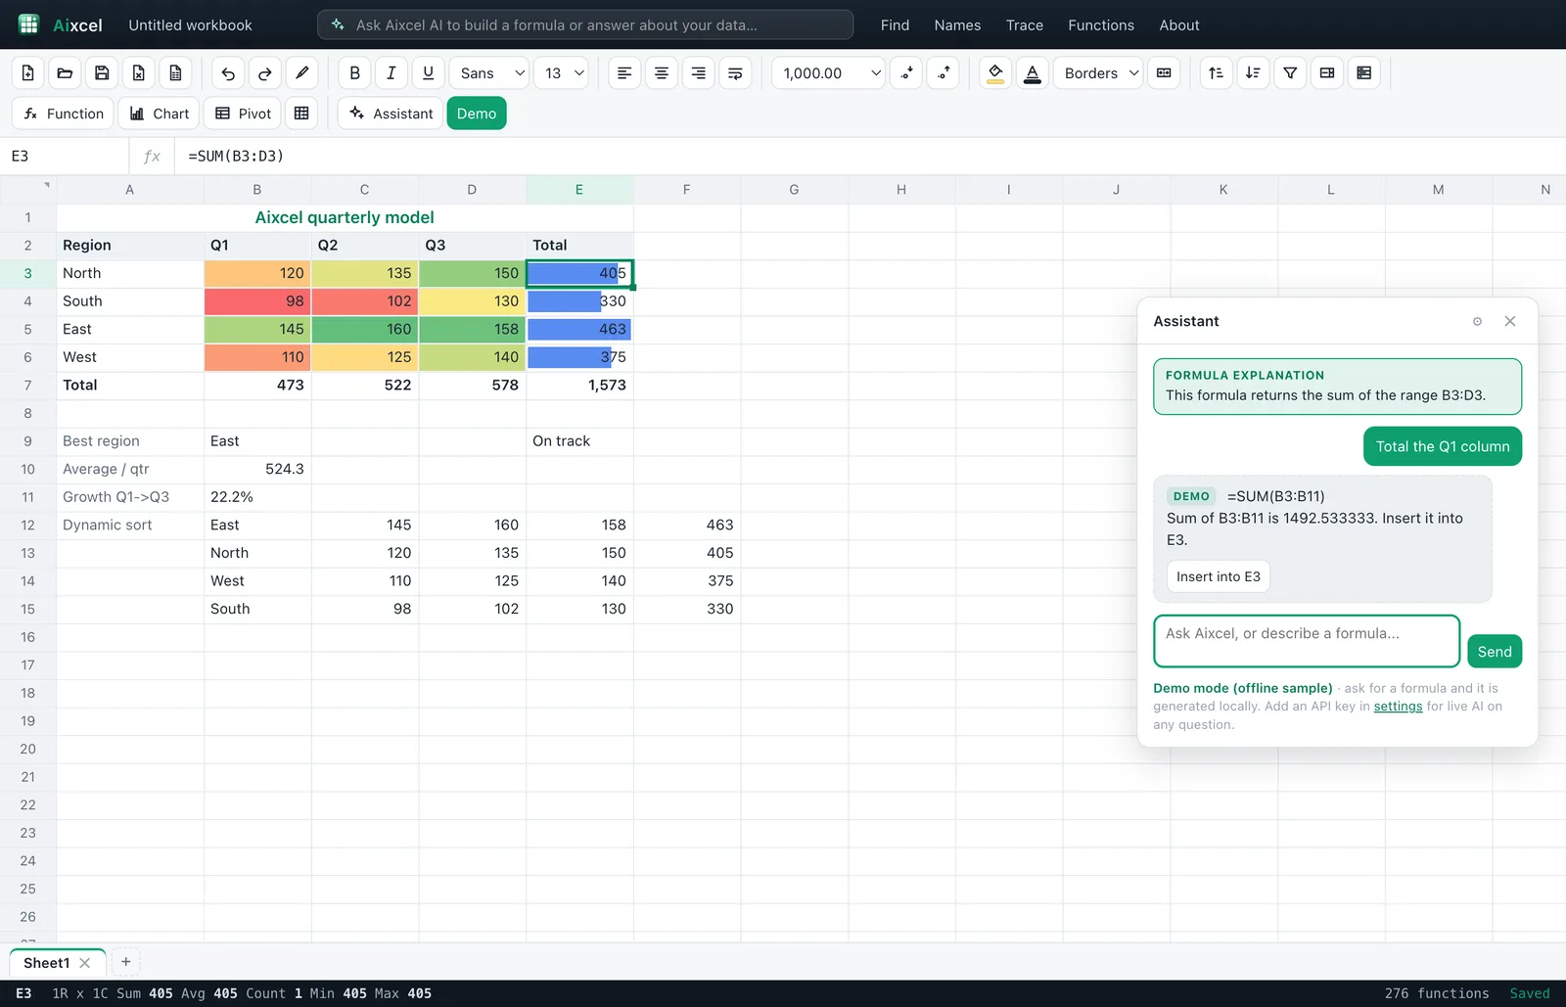Viewport: 1566px width, 1007px height.
Task: Click the rightmost table rows toolbar icon
Action: pyautogui.click(x=1364, y=73)
